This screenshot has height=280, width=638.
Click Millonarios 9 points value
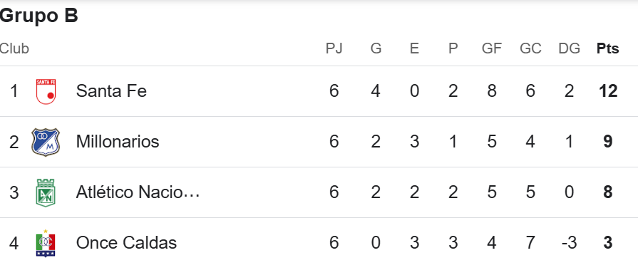click(x=608, y=141)
